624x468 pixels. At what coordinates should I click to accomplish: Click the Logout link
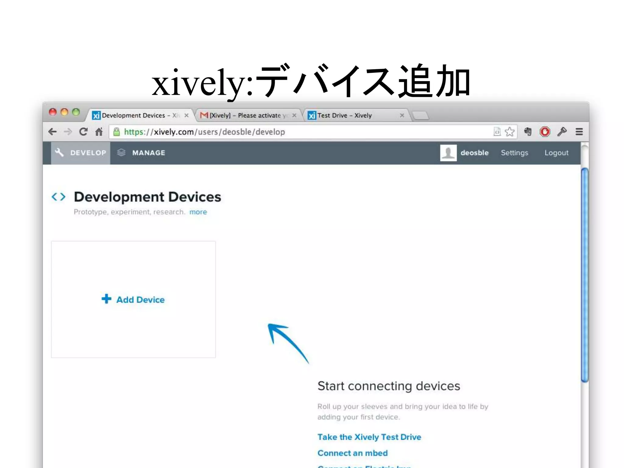[556, 153]
